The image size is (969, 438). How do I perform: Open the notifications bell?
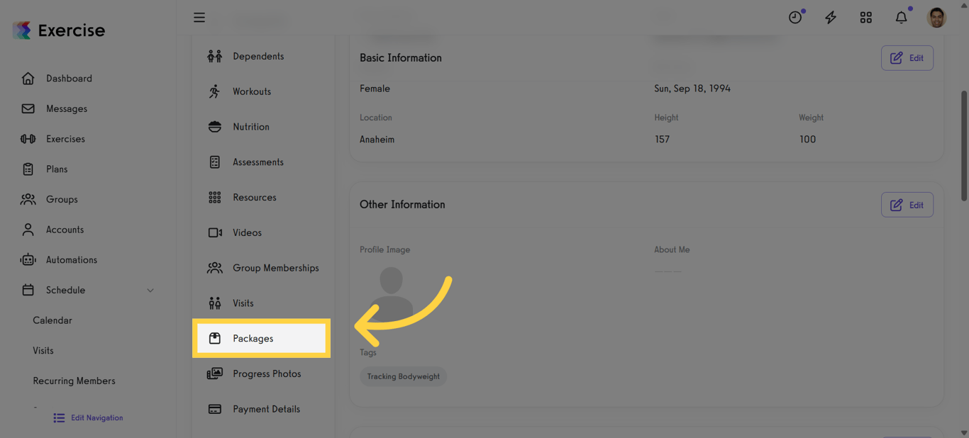901,17
